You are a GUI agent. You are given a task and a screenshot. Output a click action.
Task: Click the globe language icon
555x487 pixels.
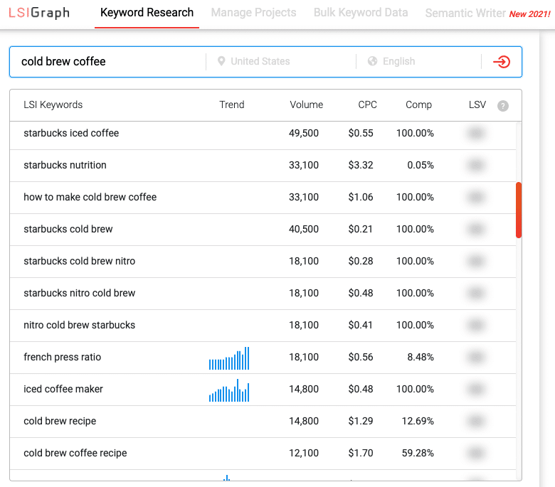[x=372, y=61]
